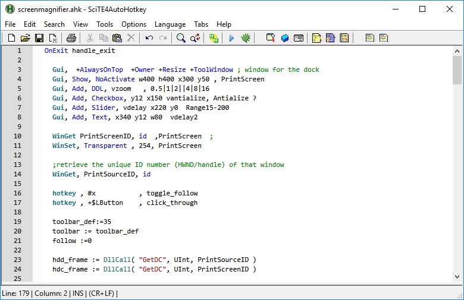Click 'Transparent' on line 11

point(105,146)
